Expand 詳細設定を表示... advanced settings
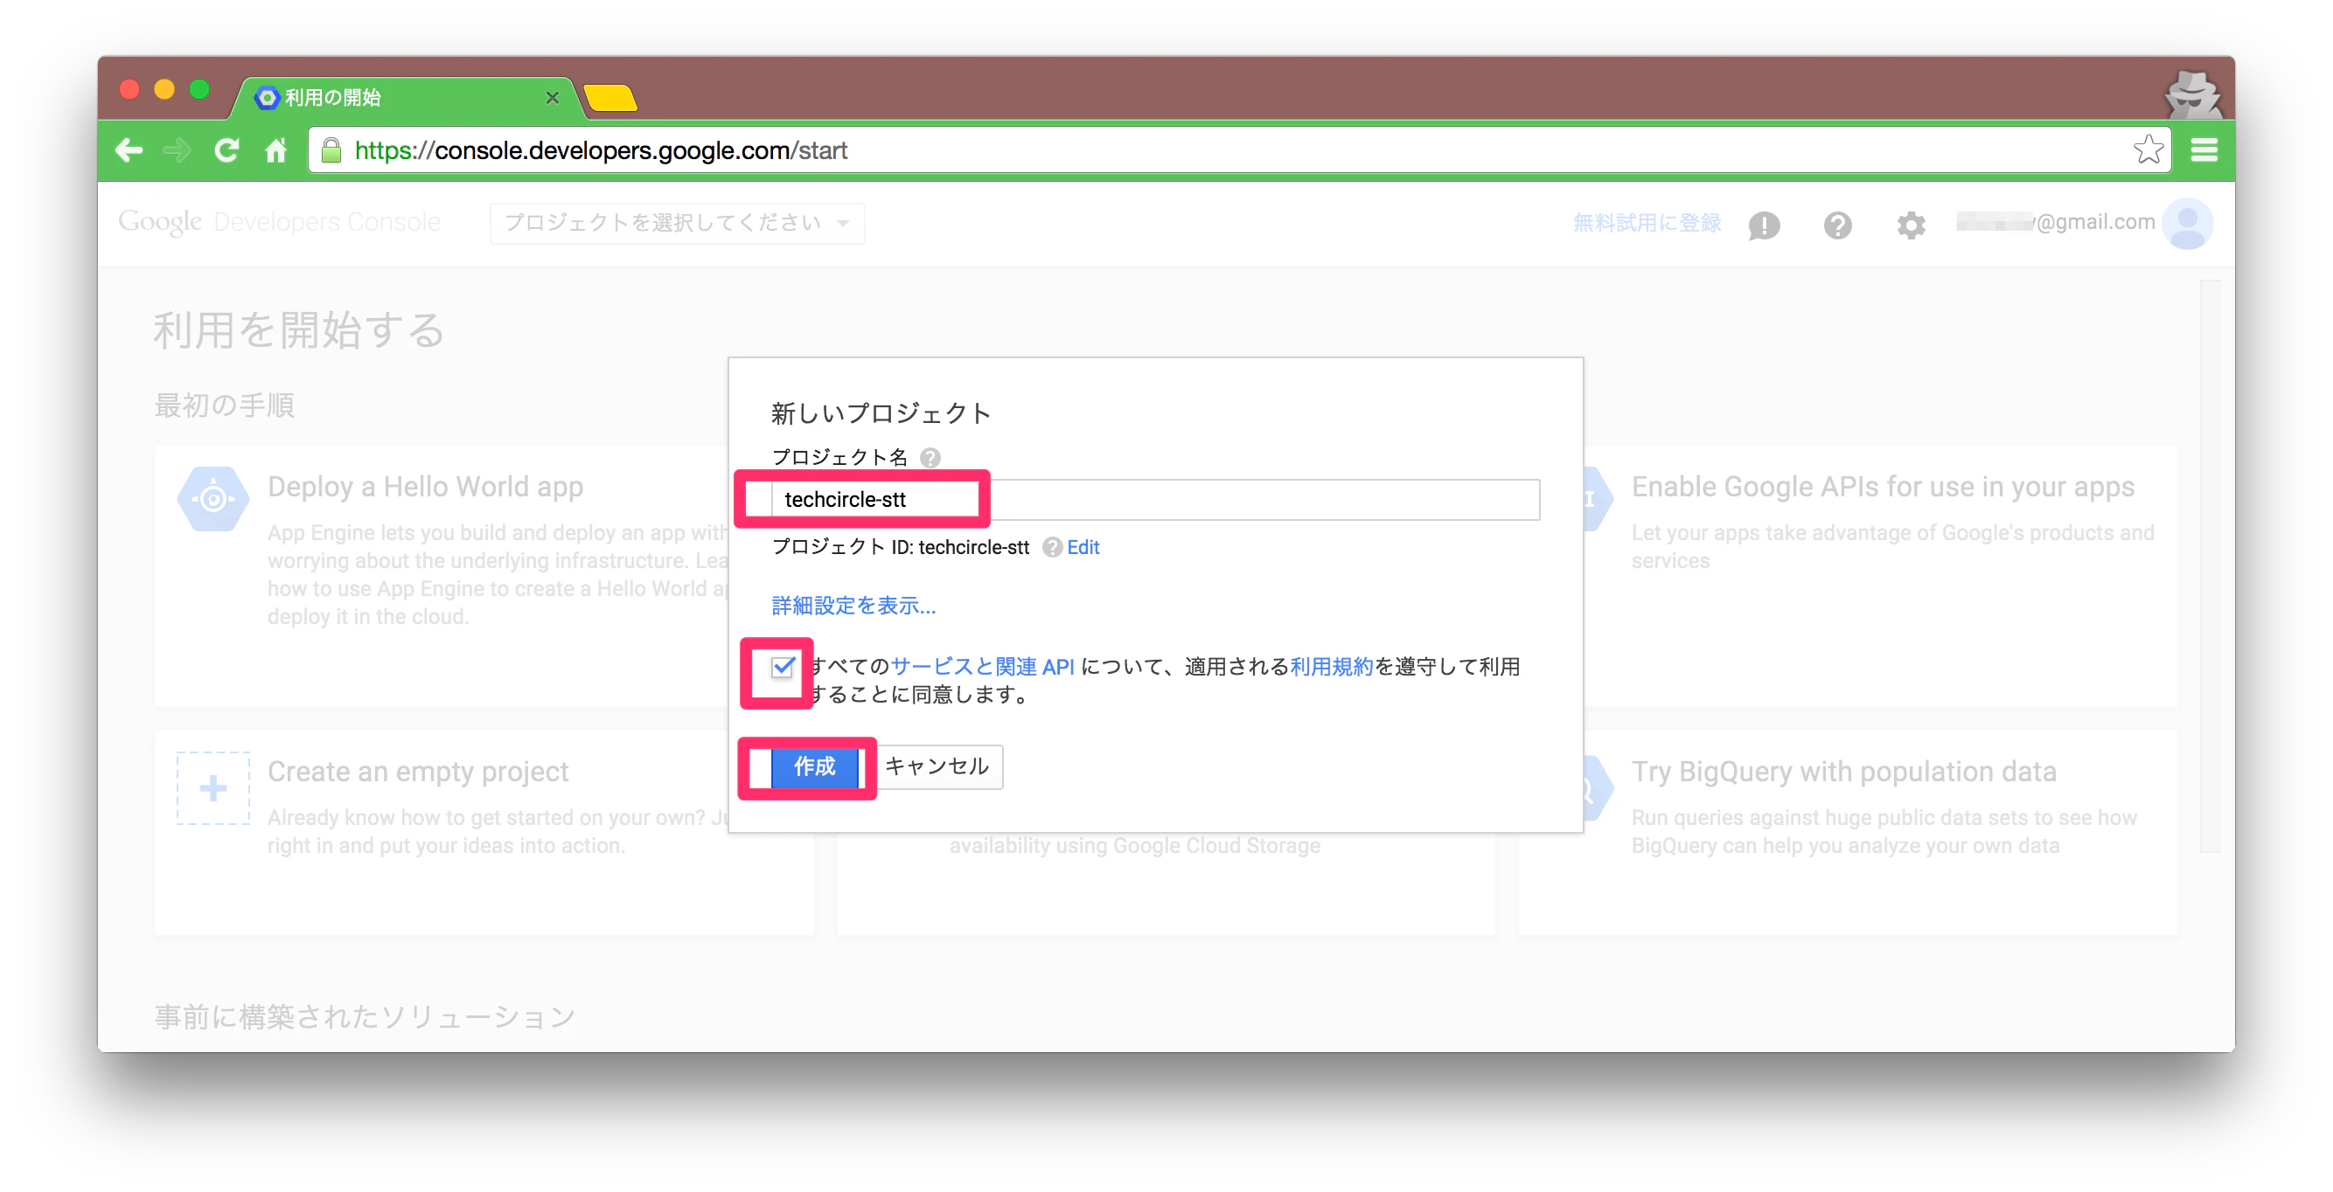 coord(853,606)
